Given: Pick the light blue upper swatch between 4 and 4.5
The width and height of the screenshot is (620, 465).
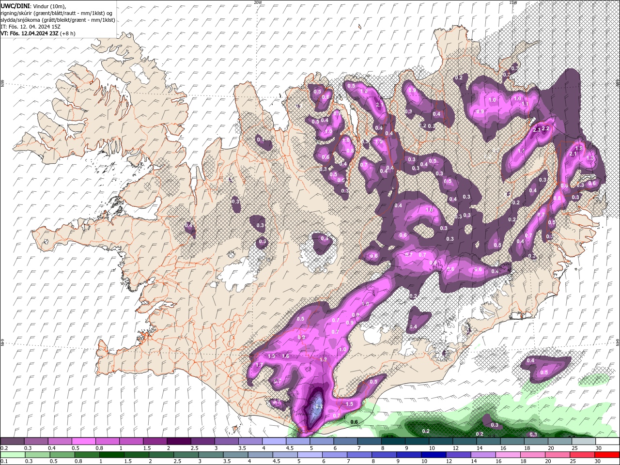Looking at the screenshot, I should [274, 441].
